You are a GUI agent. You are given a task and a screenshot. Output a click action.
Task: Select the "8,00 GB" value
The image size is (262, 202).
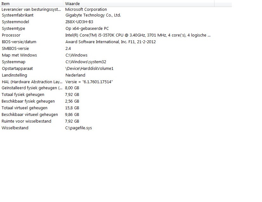[x=72, y=88]
